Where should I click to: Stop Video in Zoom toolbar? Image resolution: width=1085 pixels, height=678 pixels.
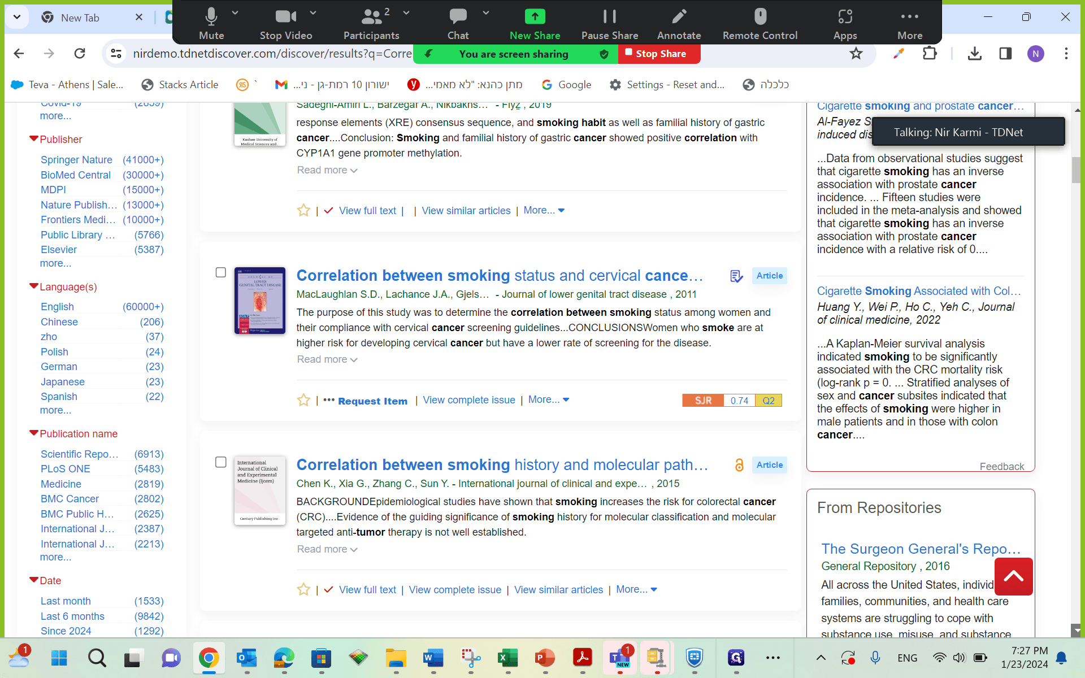tap(285, 24)
